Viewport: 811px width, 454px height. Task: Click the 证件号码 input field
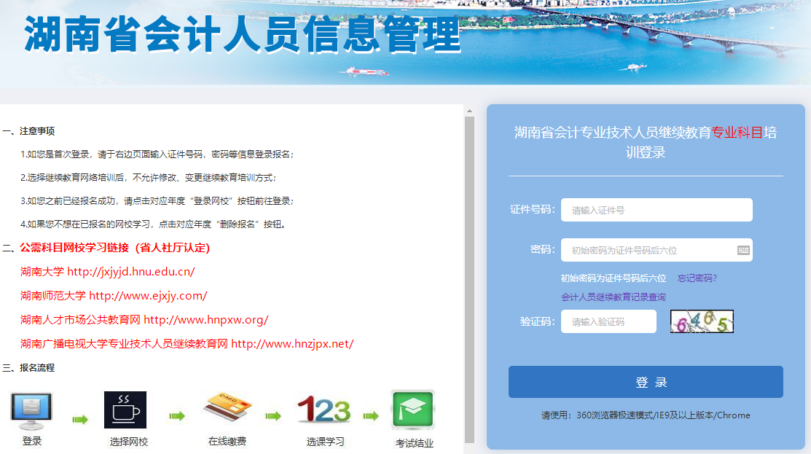pos(656,209)
